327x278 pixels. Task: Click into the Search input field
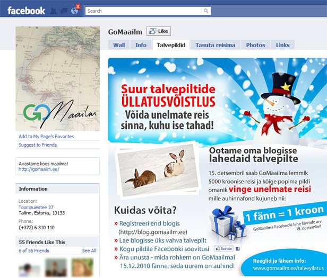[143, 11]
